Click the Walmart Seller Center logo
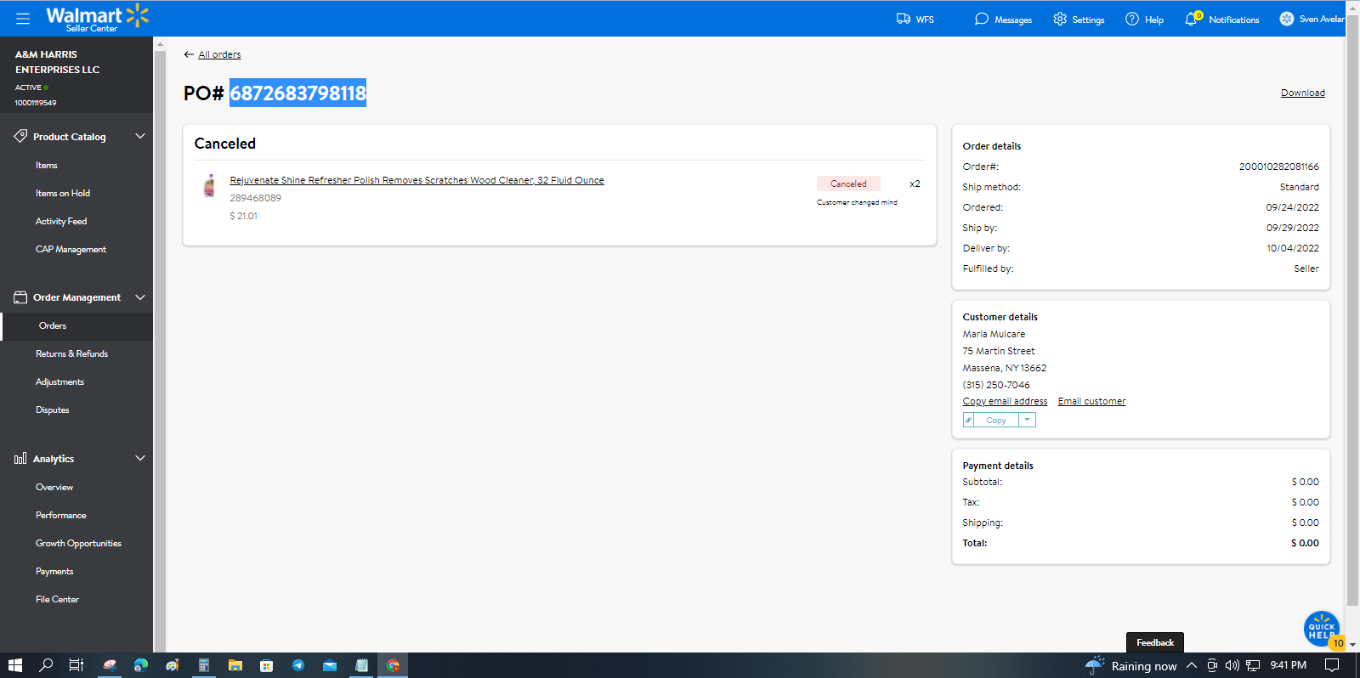 pyautogui.click(x=97, y=19)
